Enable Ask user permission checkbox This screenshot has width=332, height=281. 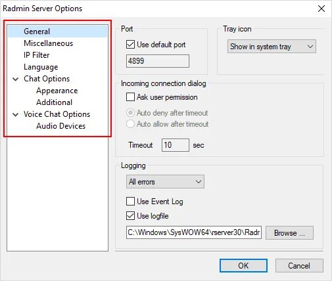click(130, 97)
